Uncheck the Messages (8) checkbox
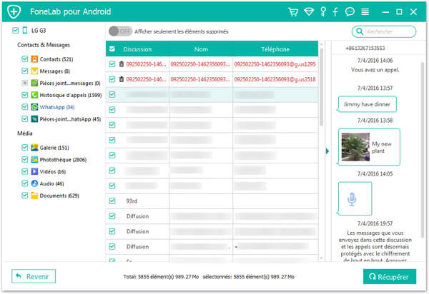The width and height of the screenshot is (429, 294). (x=24, y=71)
